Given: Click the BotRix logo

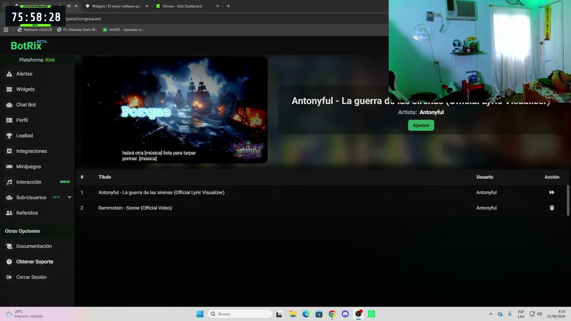Looking at the screenshot, I should coord(28,45).
